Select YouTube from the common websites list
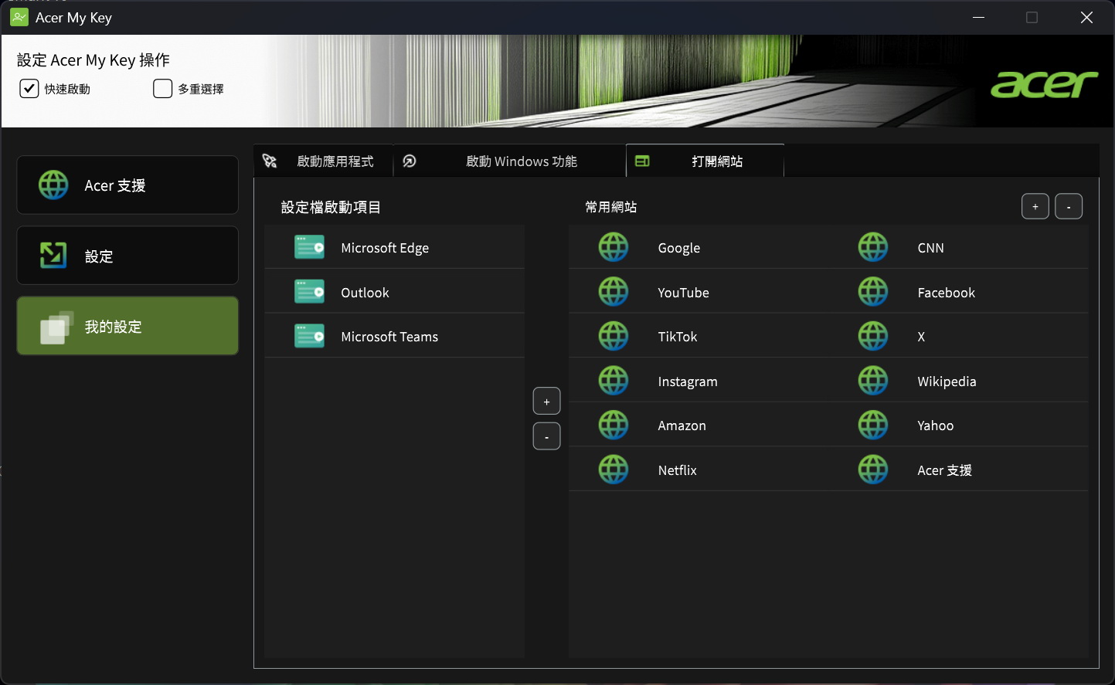Screen dimensions: 1115x685 coord(683,293)
